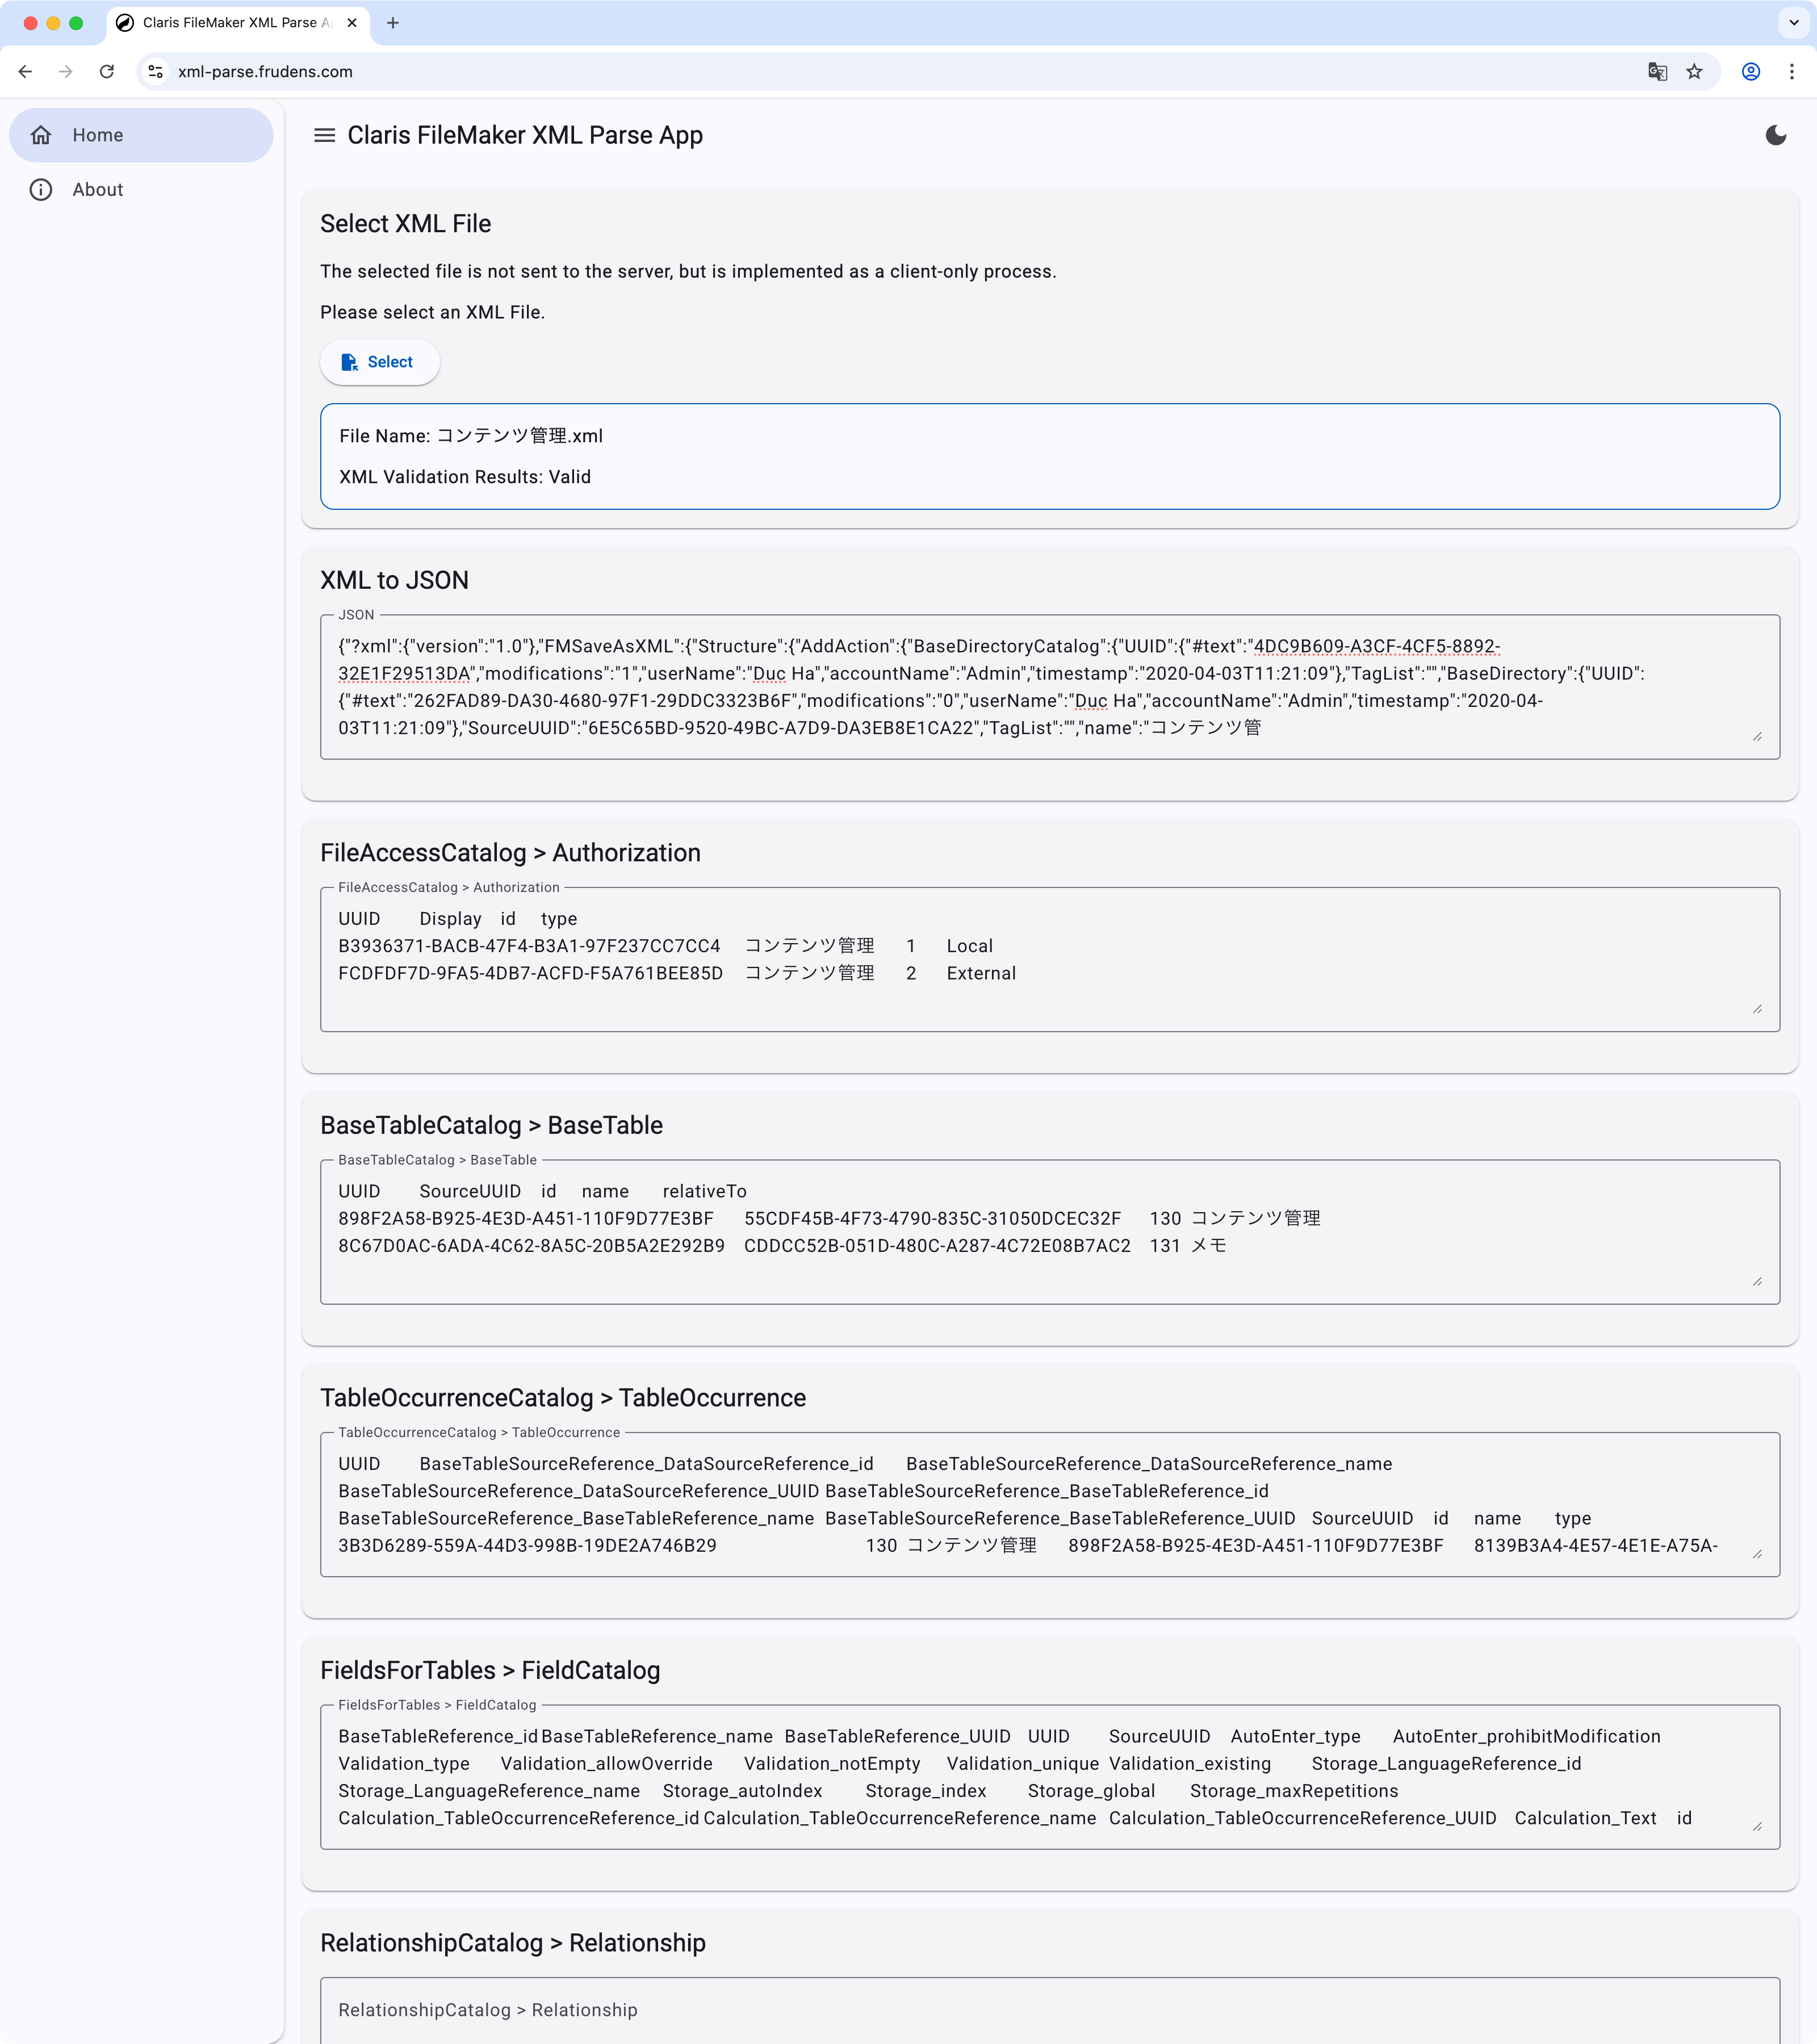
Task: Click the 'BaseTableCatalog > BaseTable' heading
Action: point(491,1125)
